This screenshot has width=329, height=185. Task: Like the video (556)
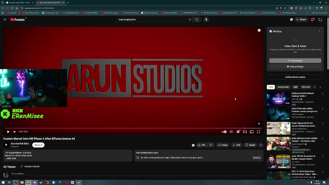201,145
